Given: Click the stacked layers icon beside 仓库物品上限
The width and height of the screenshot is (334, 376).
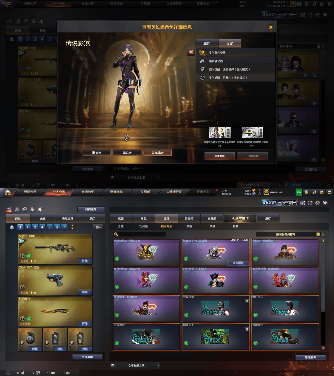Looking at the screenshot, I should [113, 365].
